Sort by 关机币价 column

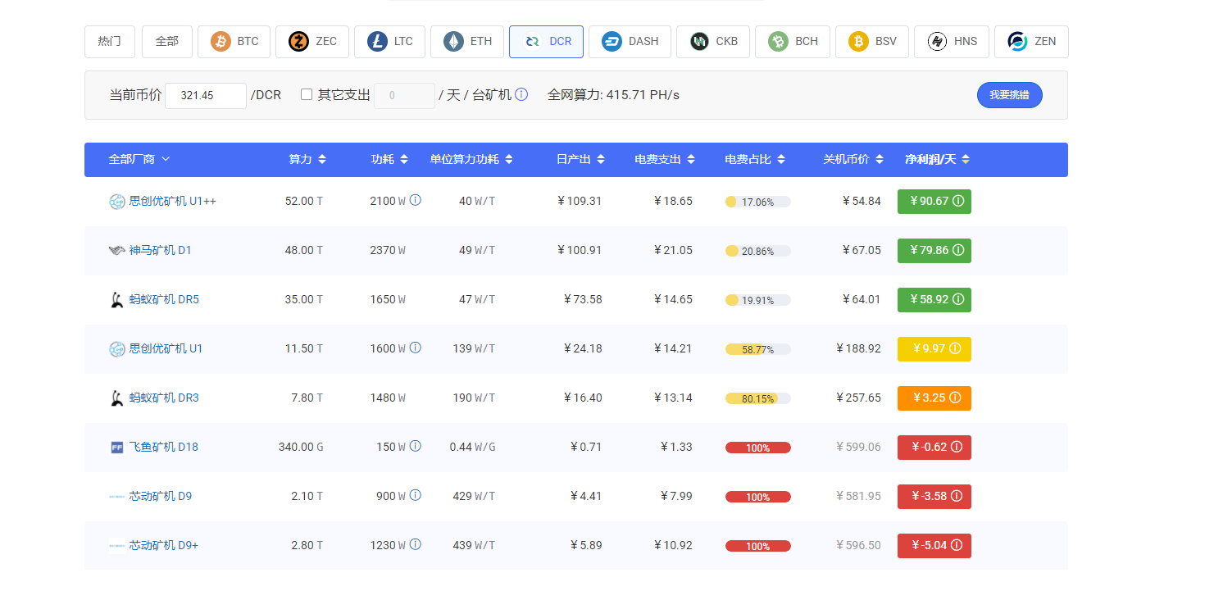853,159
